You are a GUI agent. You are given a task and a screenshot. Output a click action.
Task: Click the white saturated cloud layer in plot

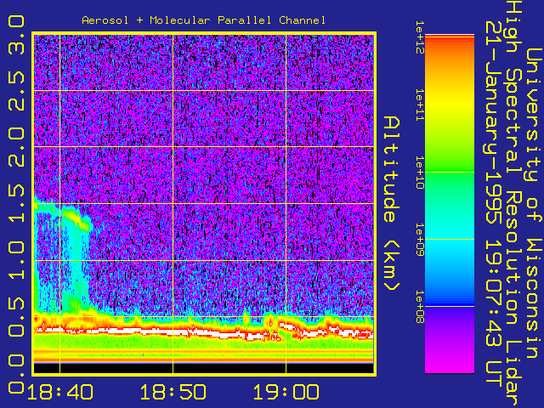(205, 332)
